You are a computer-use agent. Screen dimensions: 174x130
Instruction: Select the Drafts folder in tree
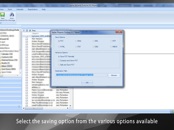[6, 63]
